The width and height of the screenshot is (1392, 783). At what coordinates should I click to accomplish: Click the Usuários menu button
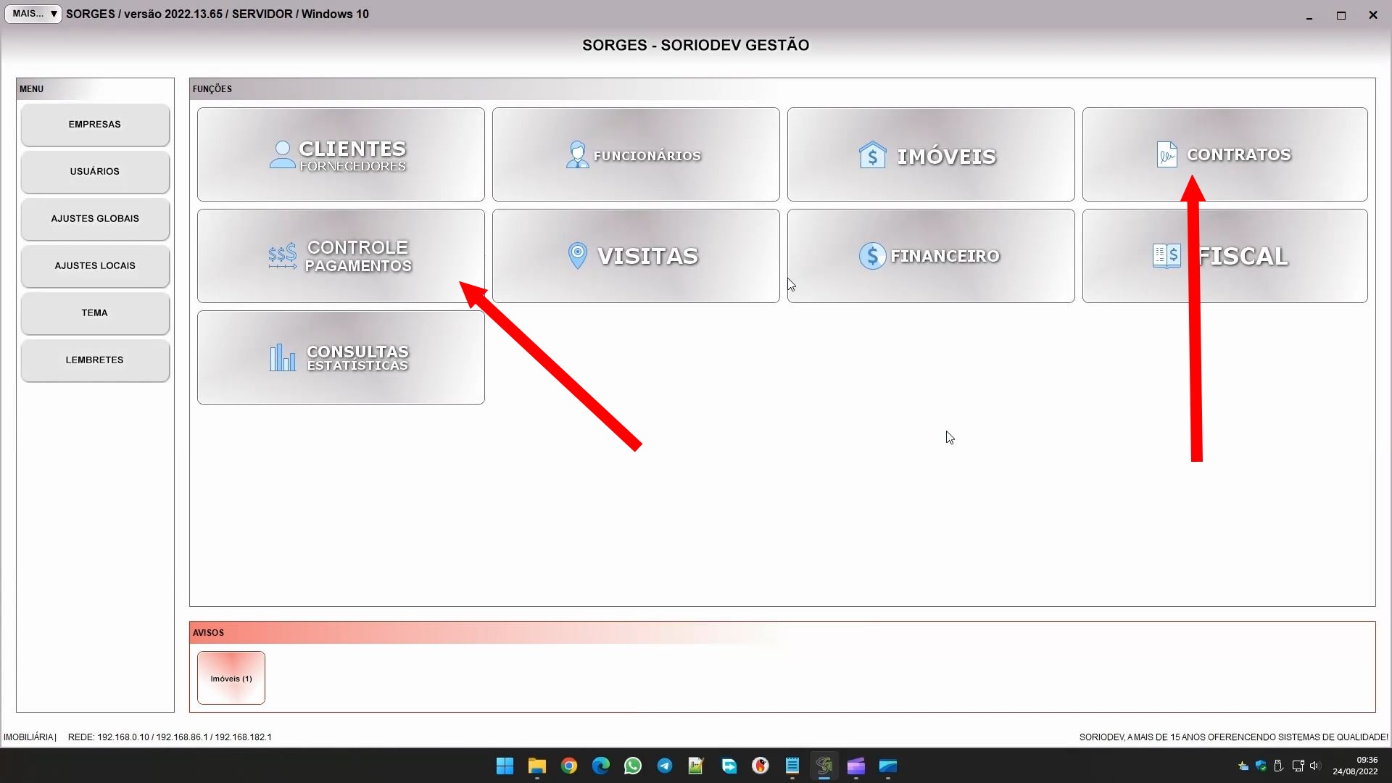pyautogui.click(x=95, y=172)
